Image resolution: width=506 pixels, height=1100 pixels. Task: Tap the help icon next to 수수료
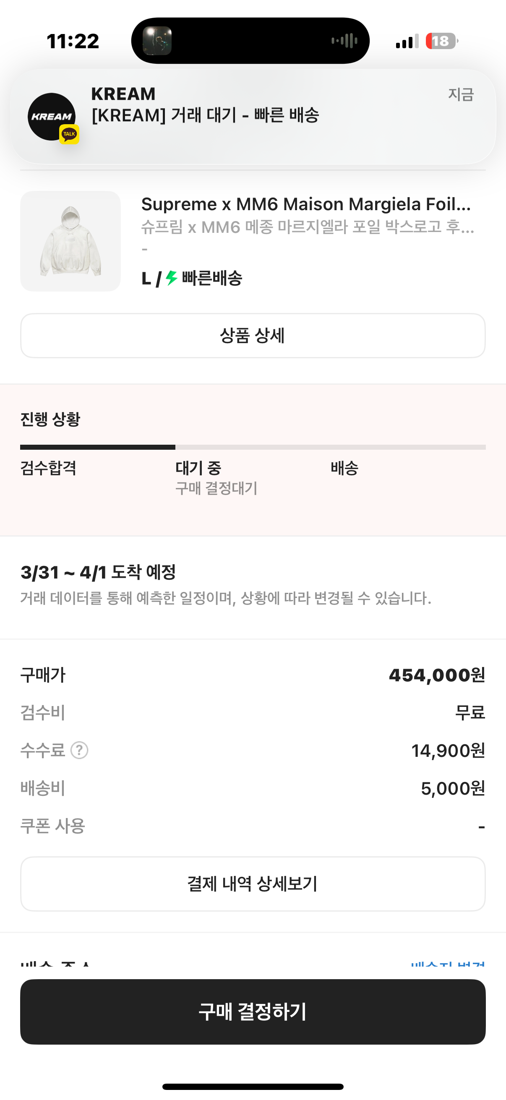pos(79,750)
